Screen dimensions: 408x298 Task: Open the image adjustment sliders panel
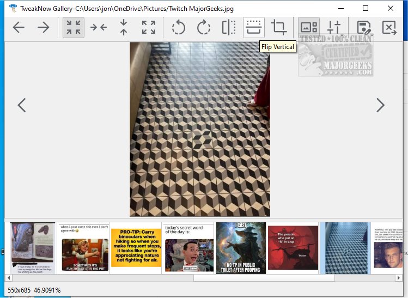coord(334,28)
